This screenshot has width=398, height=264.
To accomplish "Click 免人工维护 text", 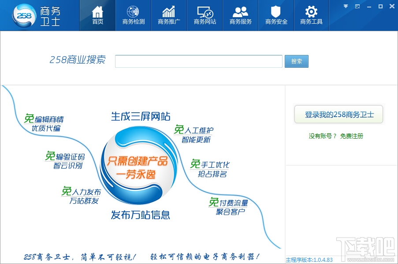I will click(x=193, y=130).
